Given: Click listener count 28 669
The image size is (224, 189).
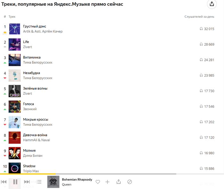Looking at the screenshot, I should pyautogui.click(x=209, y=44).
